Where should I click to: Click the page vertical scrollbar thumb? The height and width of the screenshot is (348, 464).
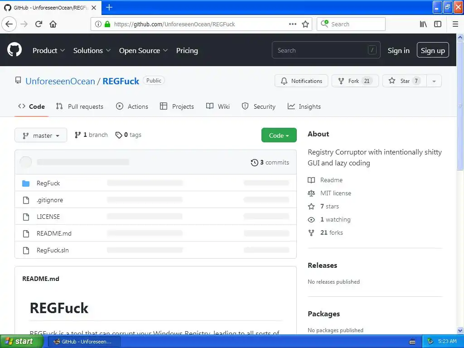(x=460, y=106)
